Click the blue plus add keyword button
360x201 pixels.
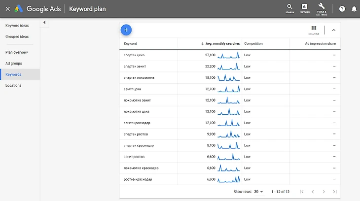tap(126, 30)
